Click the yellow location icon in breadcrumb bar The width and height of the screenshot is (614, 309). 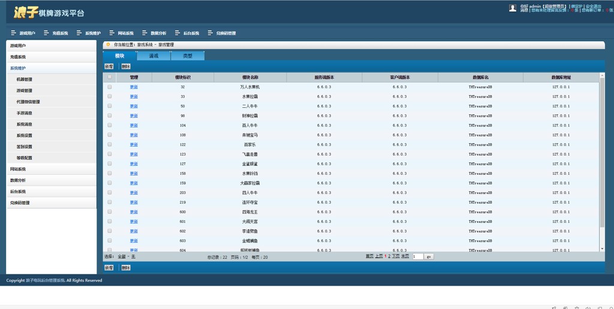(109, 44)
